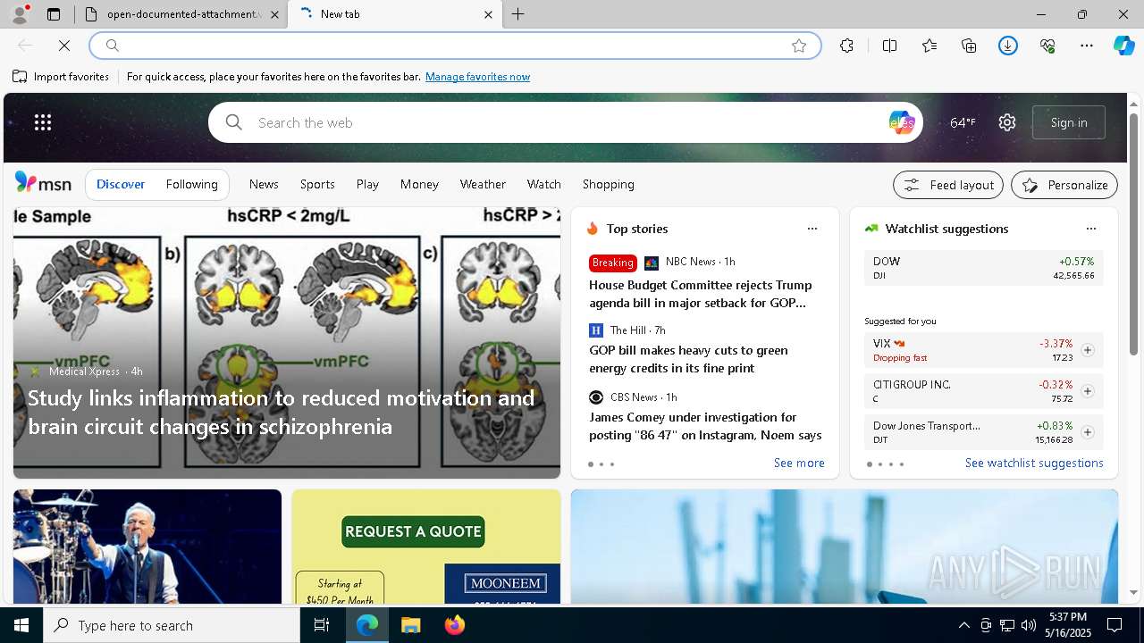Open the Extensions puzzle icon
This screenshot has width=1144, height=643.
coord(846,46)
